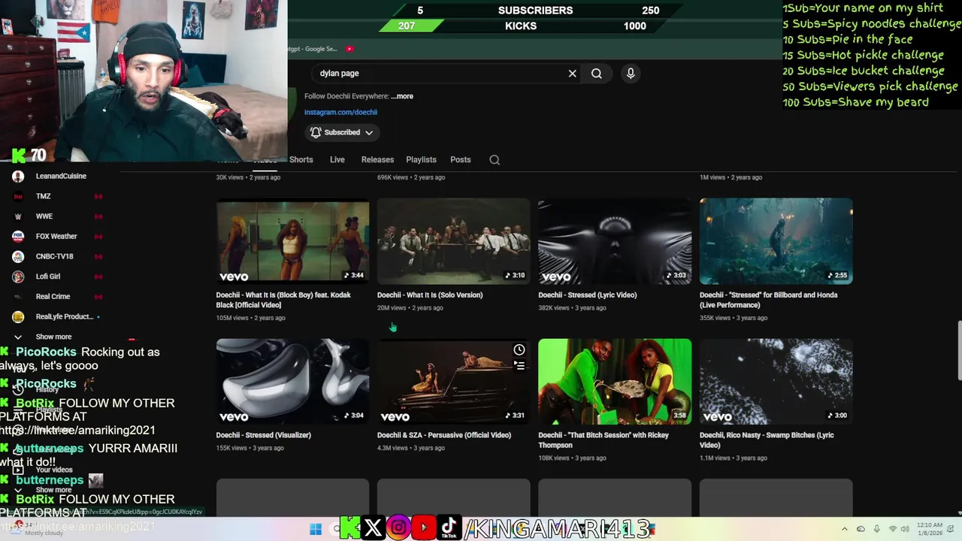
Task: Open the Posts tab
Action: point(461,159)
